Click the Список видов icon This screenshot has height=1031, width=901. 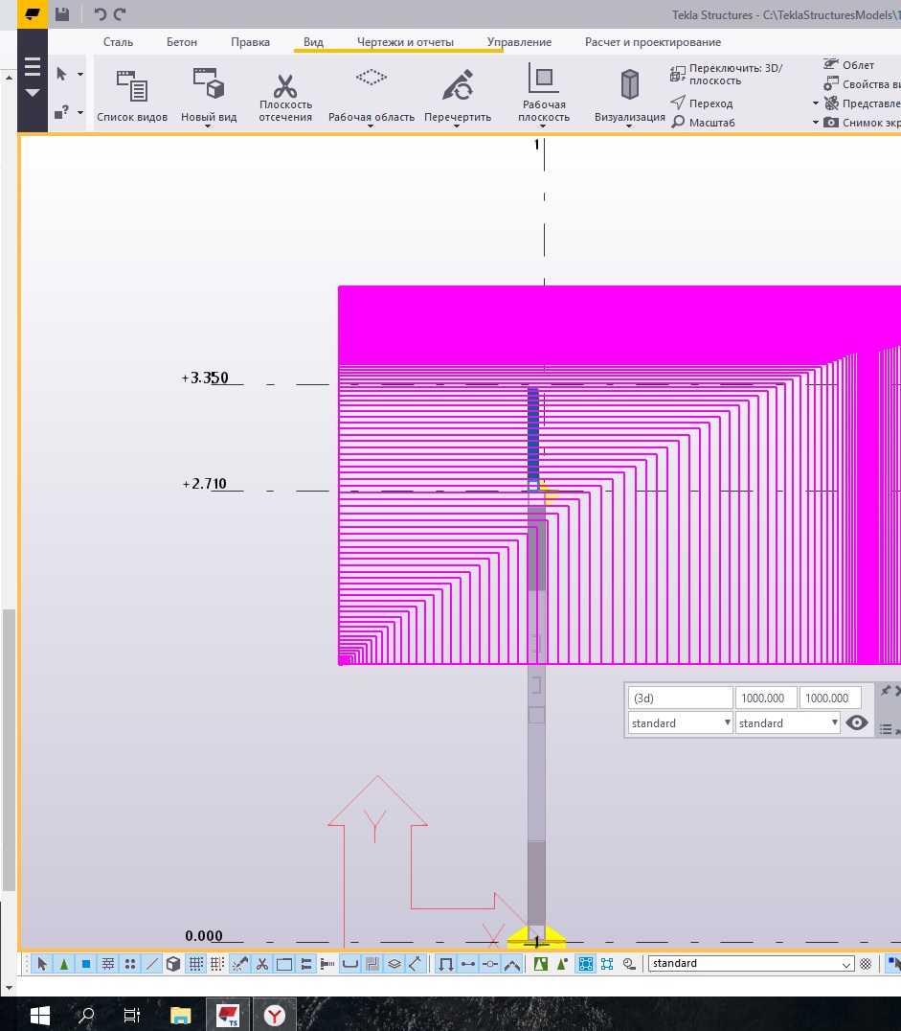(x=132, y=86)
